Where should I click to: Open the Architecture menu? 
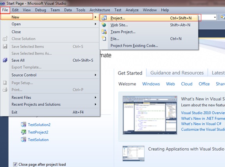[100, 10]
